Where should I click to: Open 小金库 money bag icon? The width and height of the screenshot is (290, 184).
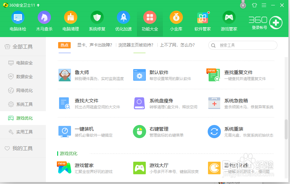pyautogui.click(x=176, y=17)
